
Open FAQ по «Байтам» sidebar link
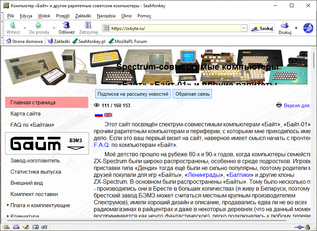tap(32, 125)
